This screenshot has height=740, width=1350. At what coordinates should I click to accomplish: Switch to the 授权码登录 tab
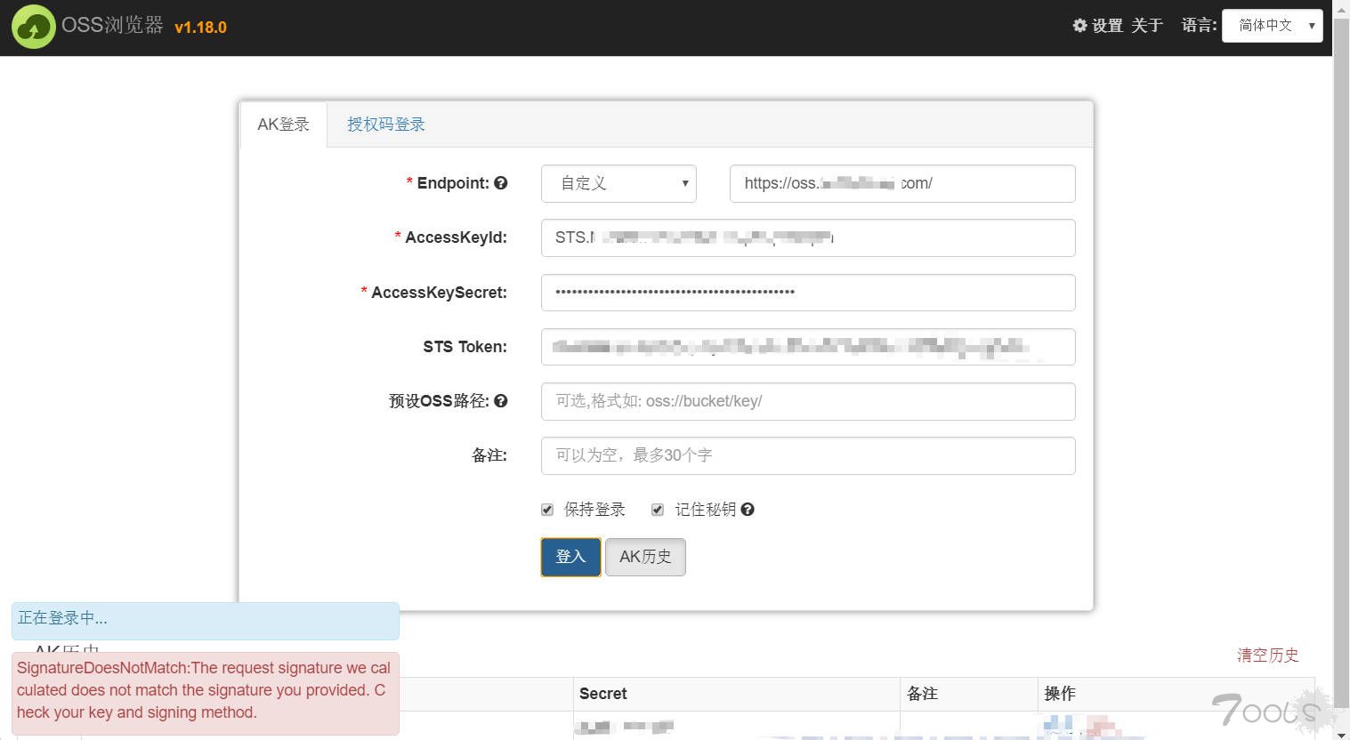point(386,125)
